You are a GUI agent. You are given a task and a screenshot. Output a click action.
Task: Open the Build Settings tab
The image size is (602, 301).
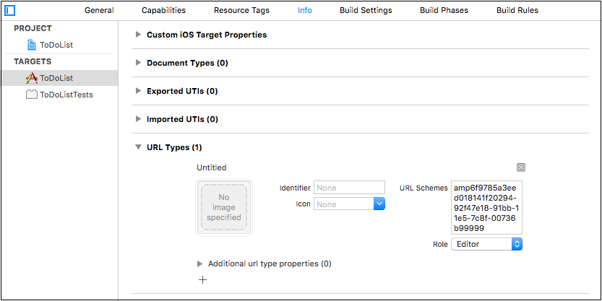pos(367,11)
